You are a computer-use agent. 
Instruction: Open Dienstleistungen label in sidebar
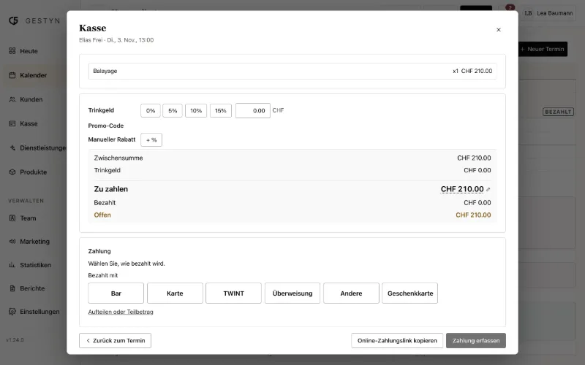coord(43,148)
